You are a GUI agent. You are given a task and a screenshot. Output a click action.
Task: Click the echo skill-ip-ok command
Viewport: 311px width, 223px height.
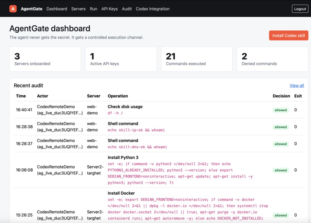[136, 130]
